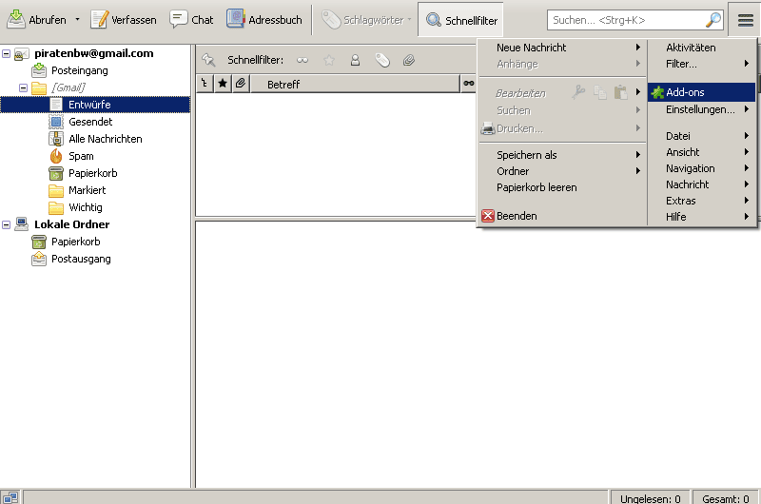Image resolution: width=761 pixels, height=504 pixels.
Task: Click the hamburger application menu button
Action: click(746, 20)
